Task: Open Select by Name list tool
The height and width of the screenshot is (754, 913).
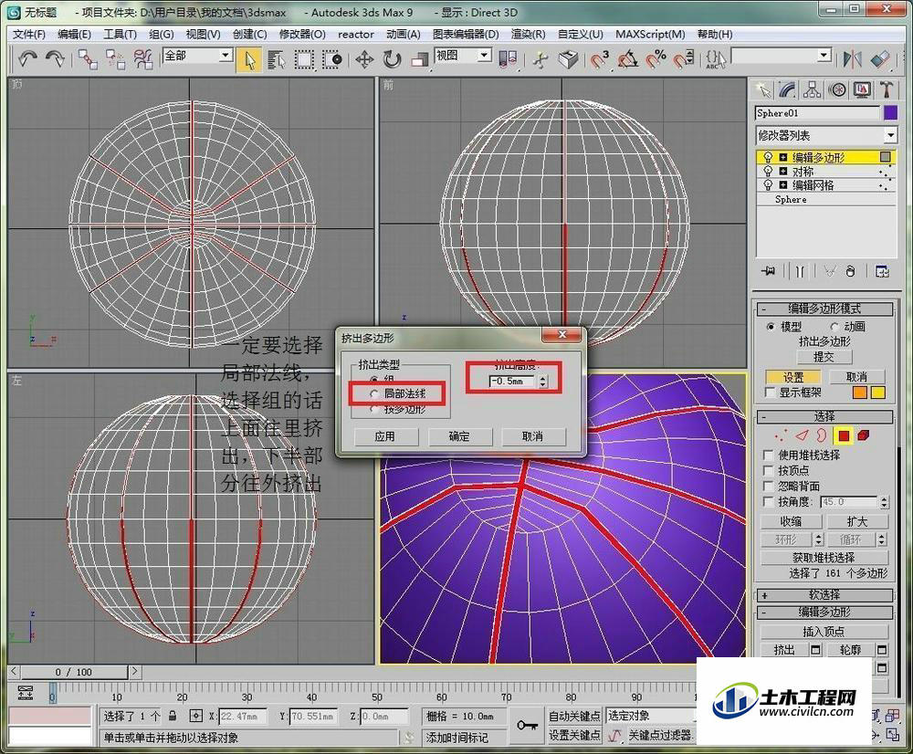Action: coord(277,59)
